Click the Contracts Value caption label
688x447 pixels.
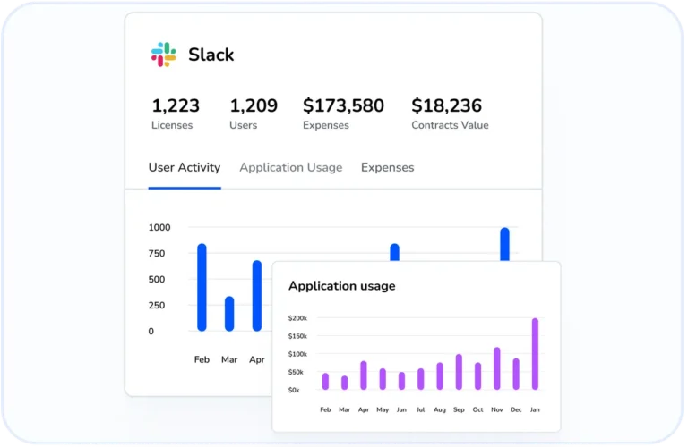451,125
